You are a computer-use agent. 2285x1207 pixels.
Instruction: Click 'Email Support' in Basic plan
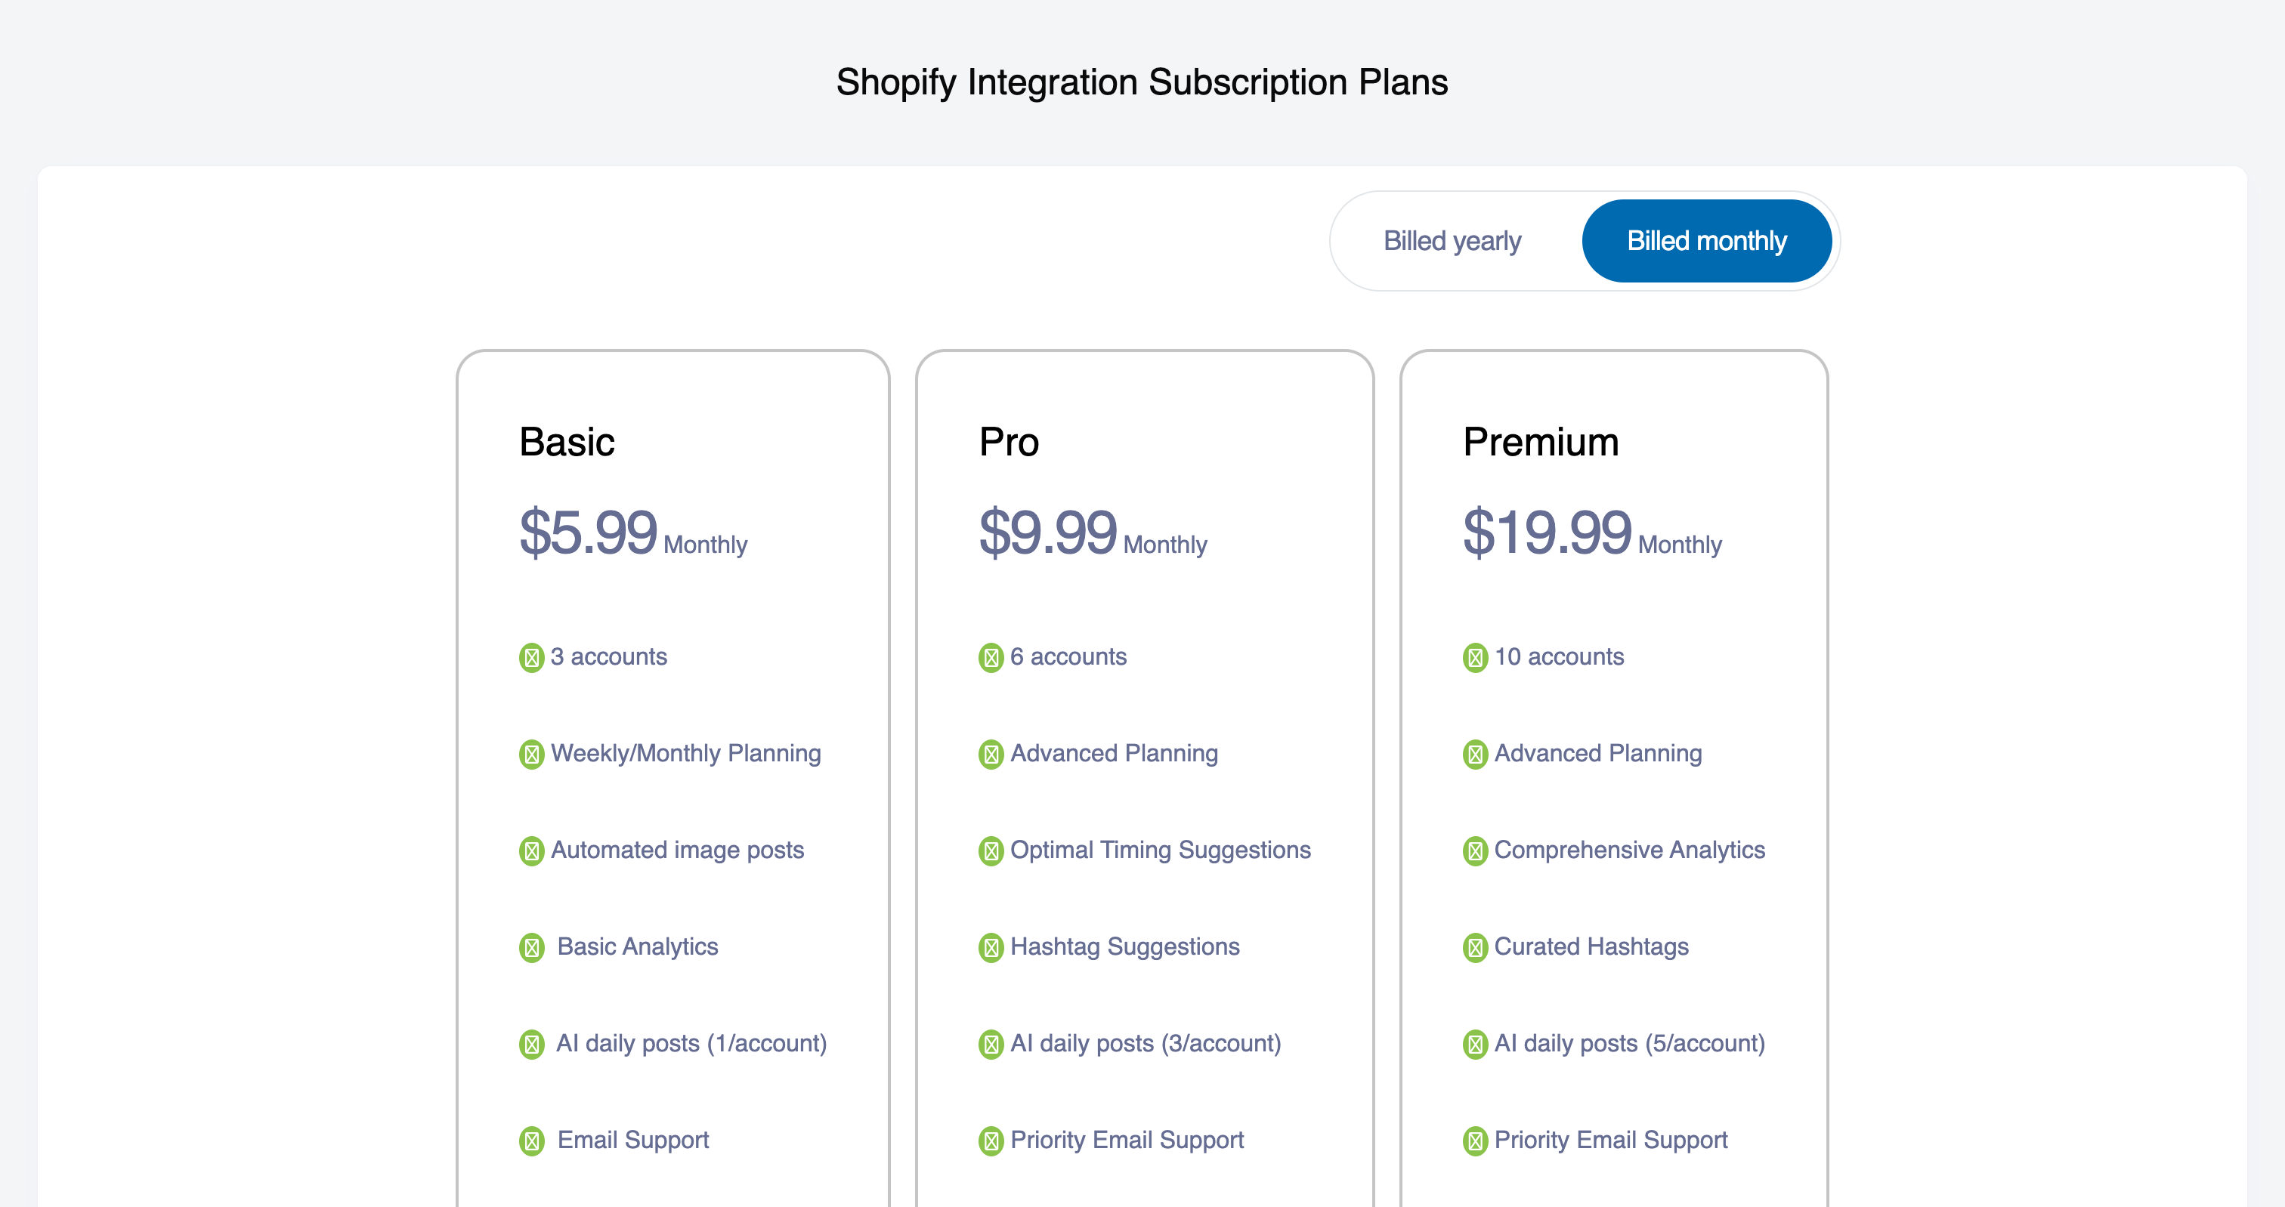[x=633, y=1141]
